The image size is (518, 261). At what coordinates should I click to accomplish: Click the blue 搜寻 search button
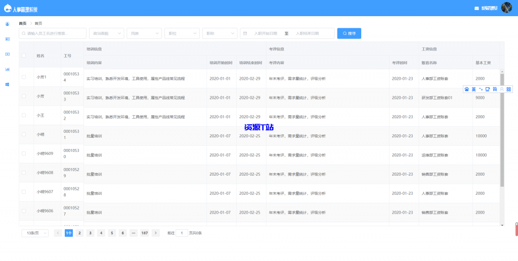coord(349,33)
